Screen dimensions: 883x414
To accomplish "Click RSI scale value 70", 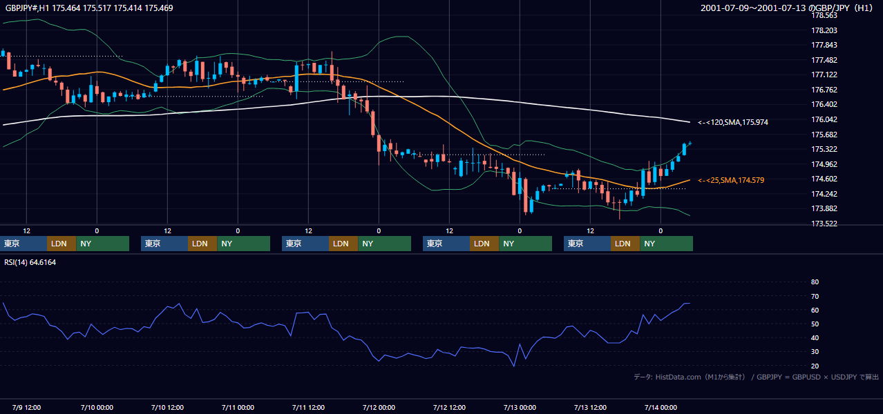I will coord(815,296).
